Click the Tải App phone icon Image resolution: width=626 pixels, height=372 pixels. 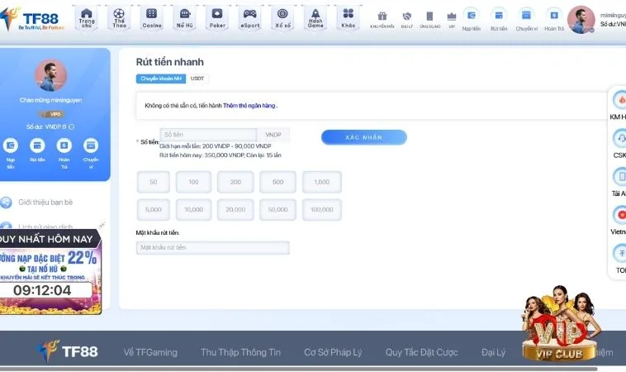620,177
